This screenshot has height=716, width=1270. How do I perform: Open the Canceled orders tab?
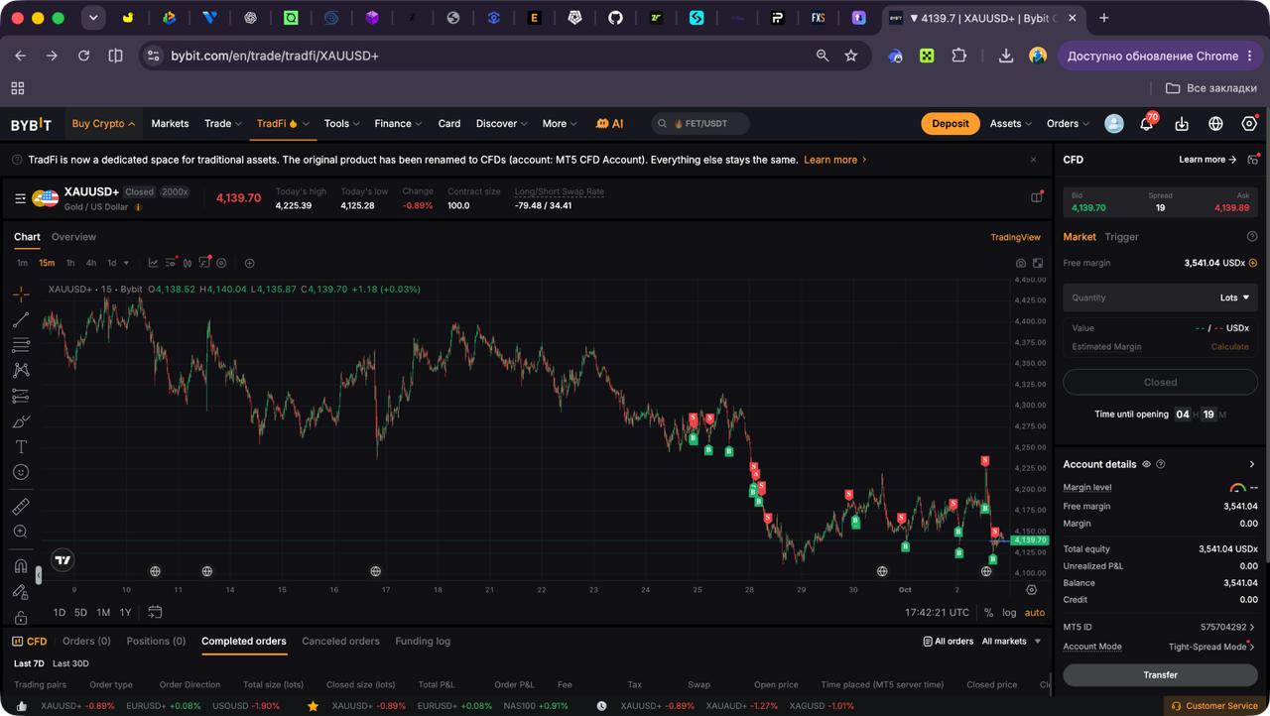click(x=340, y=642)
